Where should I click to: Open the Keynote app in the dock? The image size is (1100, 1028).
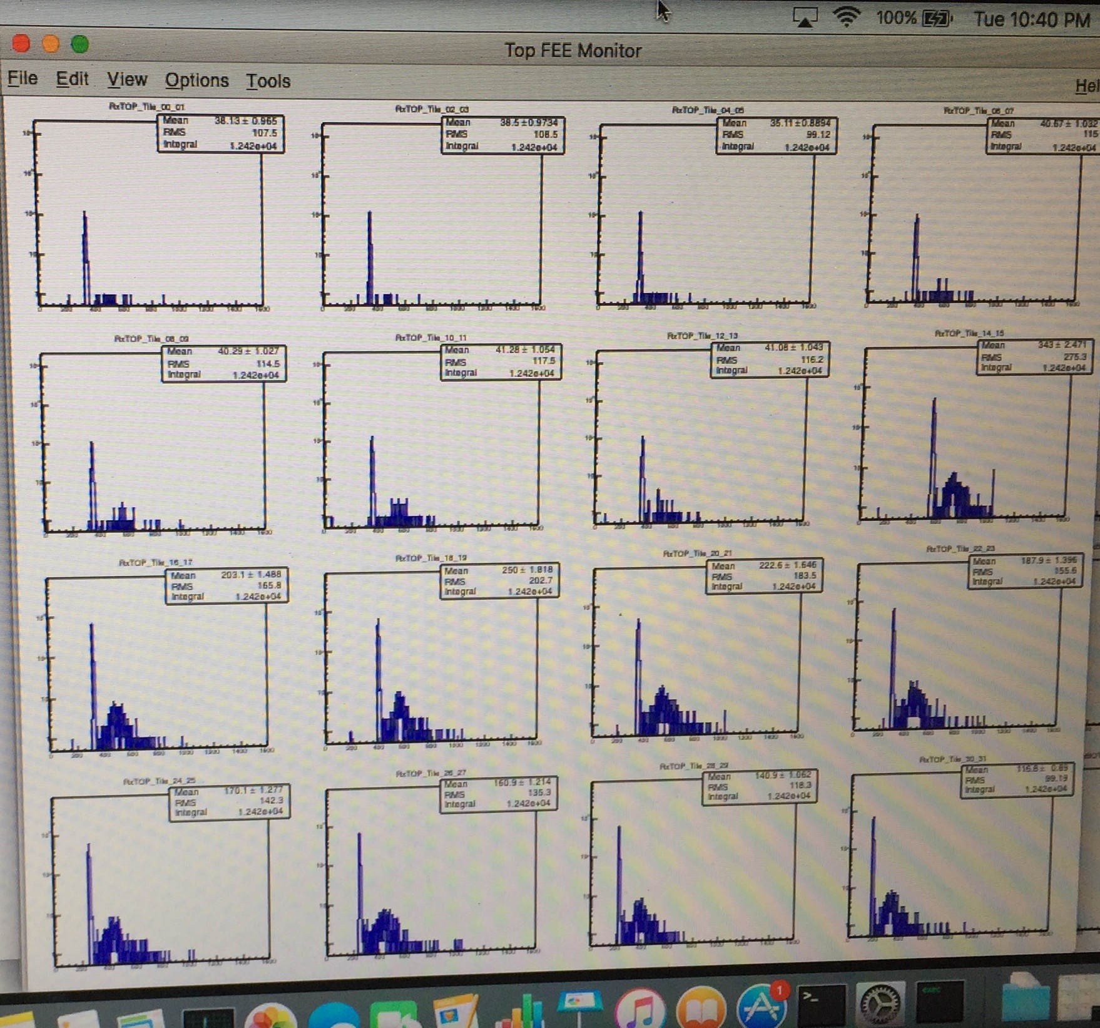579,1009
